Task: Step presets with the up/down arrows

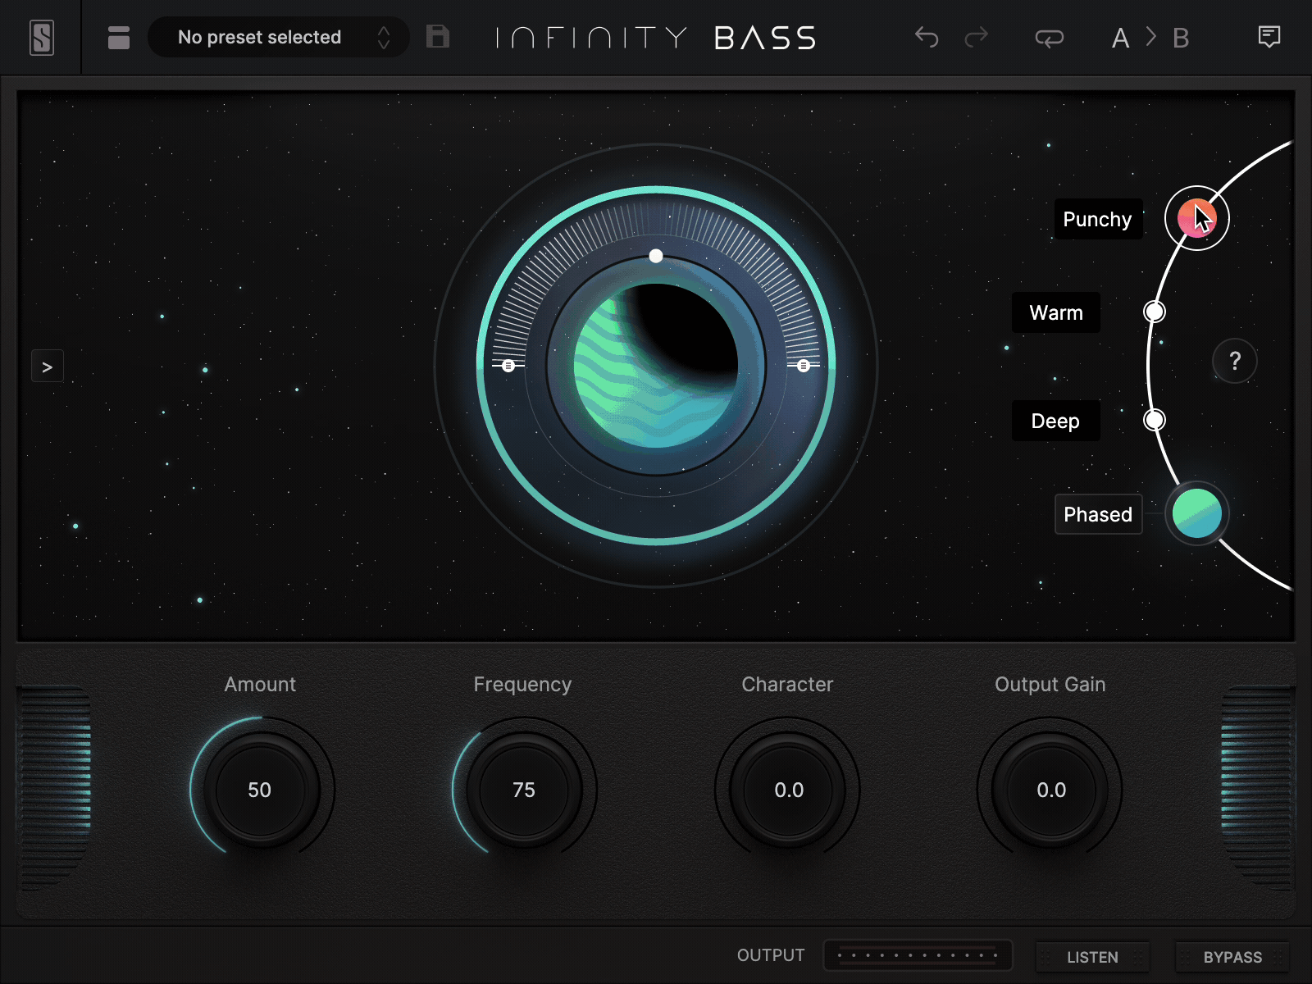Action: click(x=384, y=37)
